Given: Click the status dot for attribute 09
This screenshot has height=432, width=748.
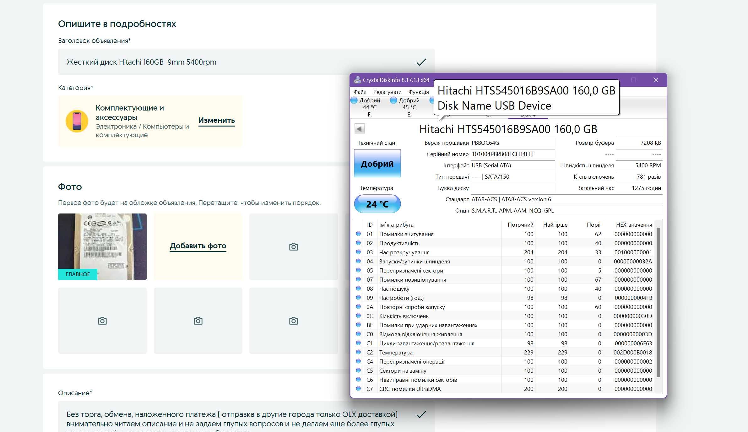Looking at the screenshot, I should pos(358,298).
